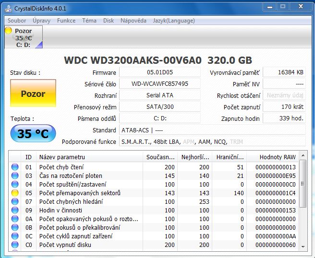This screenshot has width=315, height=258.
Task: Click blue icon for Počet vypnutí disku
Action: tap(15, 245)
